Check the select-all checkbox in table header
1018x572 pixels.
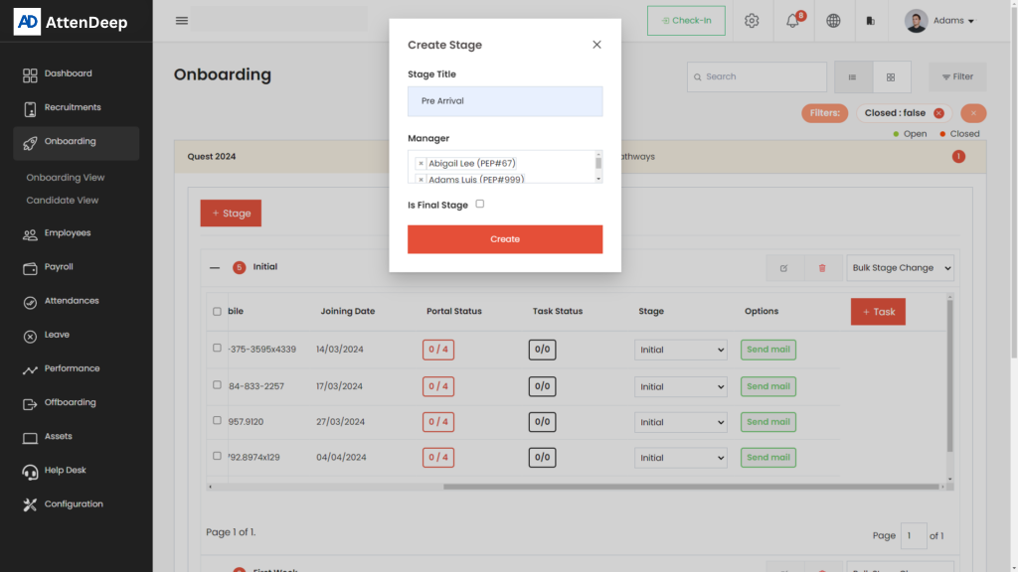tap(218, 312)
